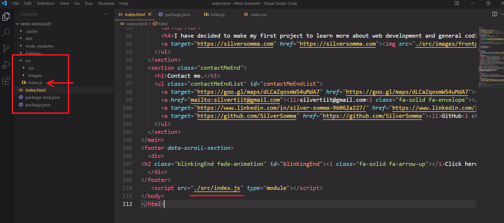Open the Go menu
This screenshot has width=504, height=223.
click(77, 3)
